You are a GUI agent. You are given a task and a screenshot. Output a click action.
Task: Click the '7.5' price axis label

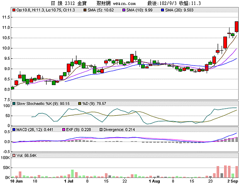tap(7, 100)
